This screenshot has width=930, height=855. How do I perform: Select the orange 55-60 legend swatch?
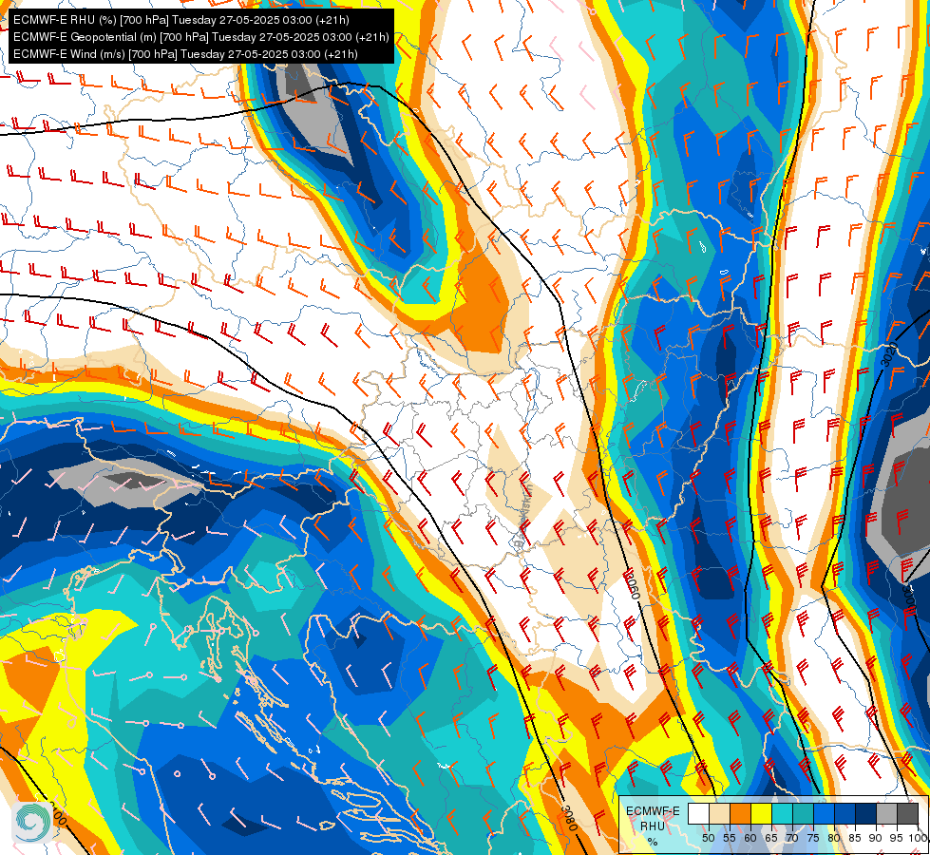[740, 814]
